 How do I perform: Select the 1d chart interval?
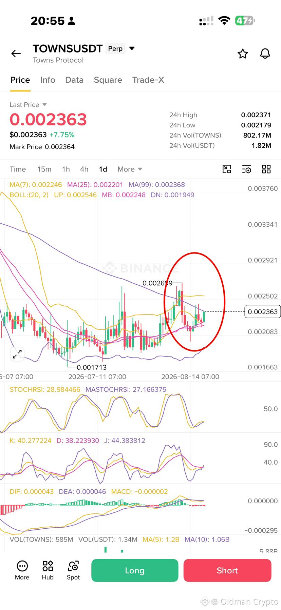(103, 169)
